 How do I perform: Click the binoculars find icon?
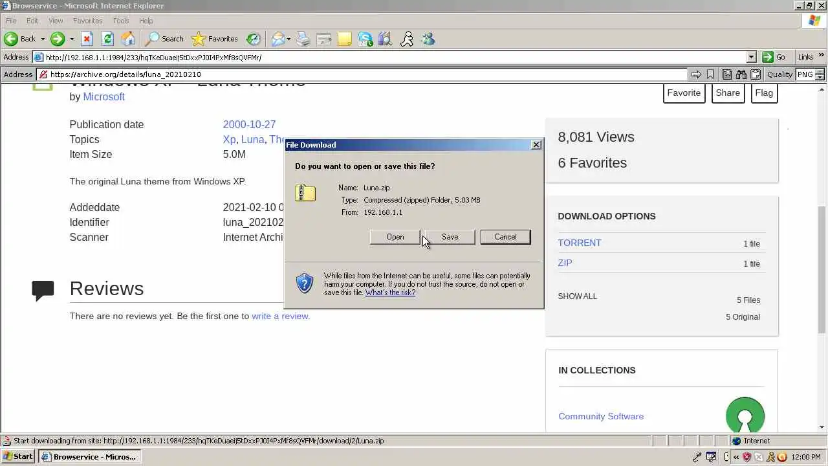coord(741,74)
